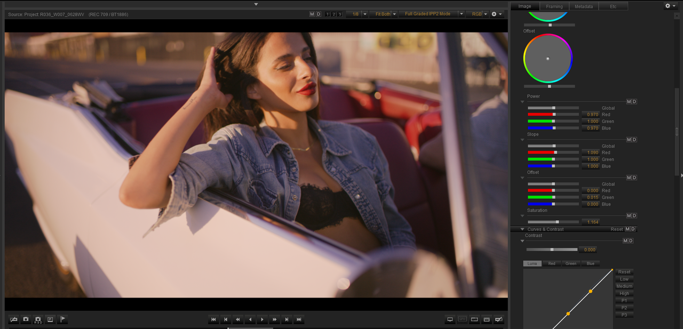Select viewer slot 2 button
The image size is (683, 329).
tap(333, 14)
